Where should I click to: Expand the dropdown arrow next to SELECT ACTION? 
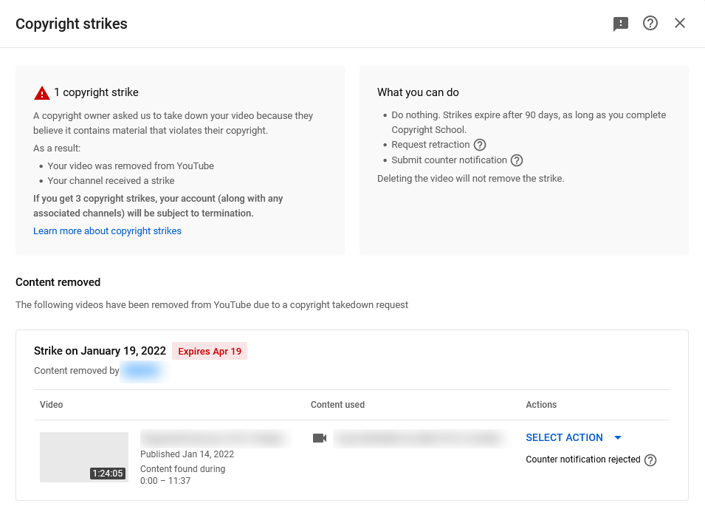pos(617,438)
